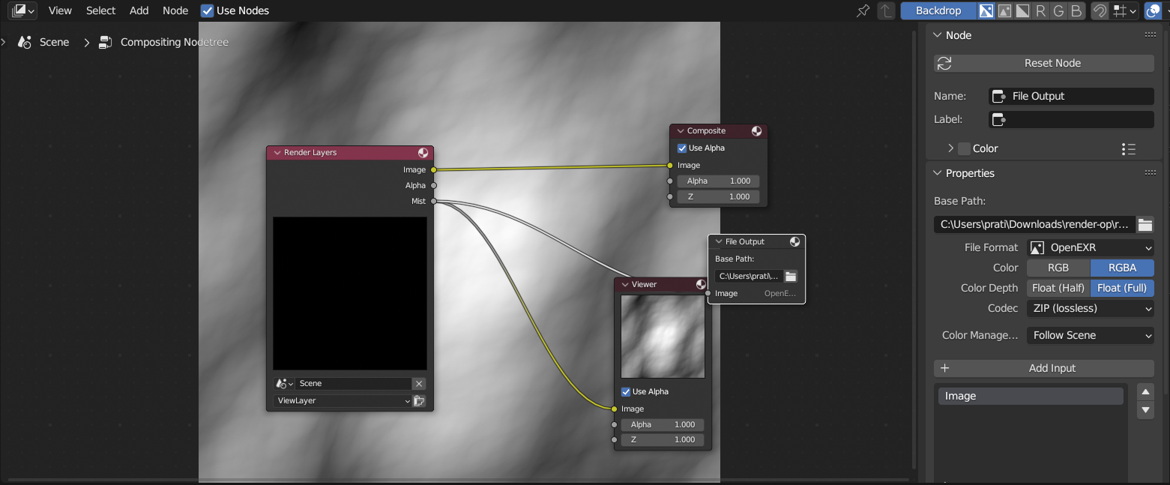
Task: Open the Node menu
Action: [x=175, y=10]
